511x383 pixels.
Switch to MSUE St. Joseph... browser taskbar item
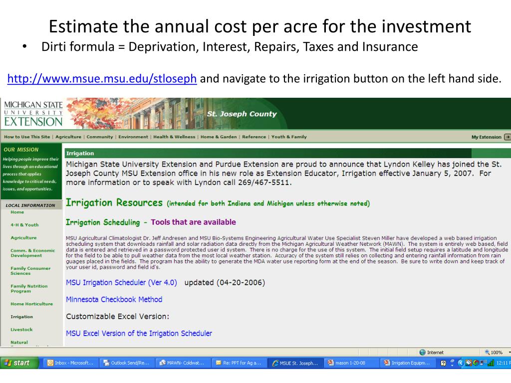click(x=295, y=363)
